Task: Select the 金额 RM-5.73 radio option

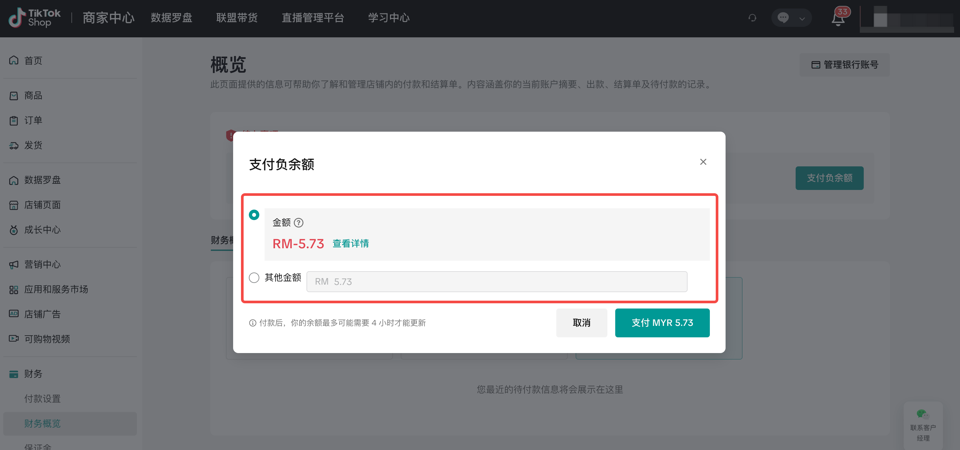Action: 254,215
